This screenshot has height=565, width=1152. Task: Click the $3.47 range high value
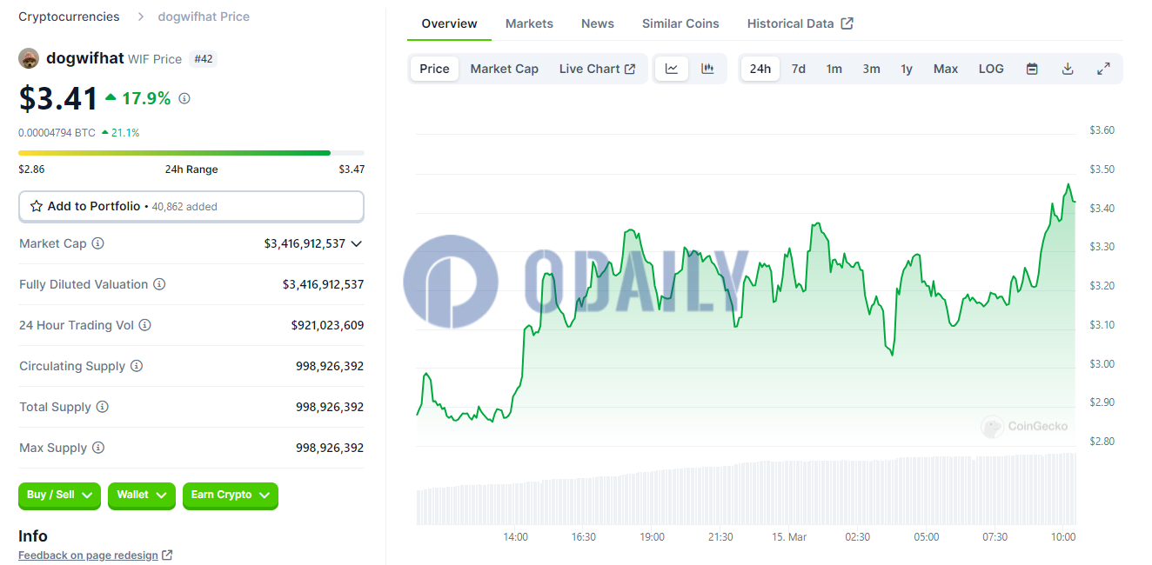pyautogui.click(x=352, y=169)
